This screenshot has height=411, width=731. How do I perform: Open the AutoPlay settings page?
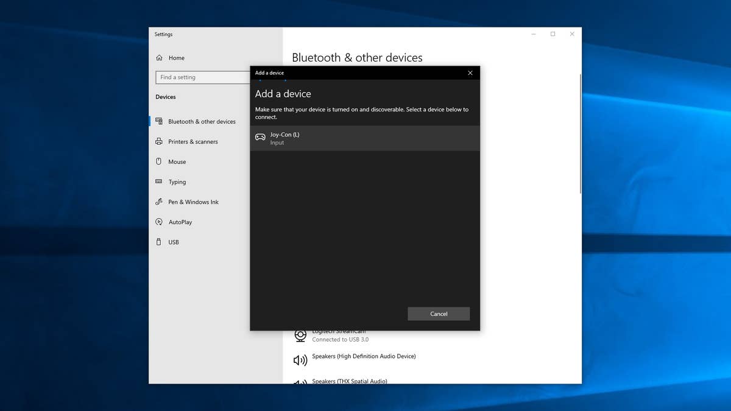click(180, 222)
